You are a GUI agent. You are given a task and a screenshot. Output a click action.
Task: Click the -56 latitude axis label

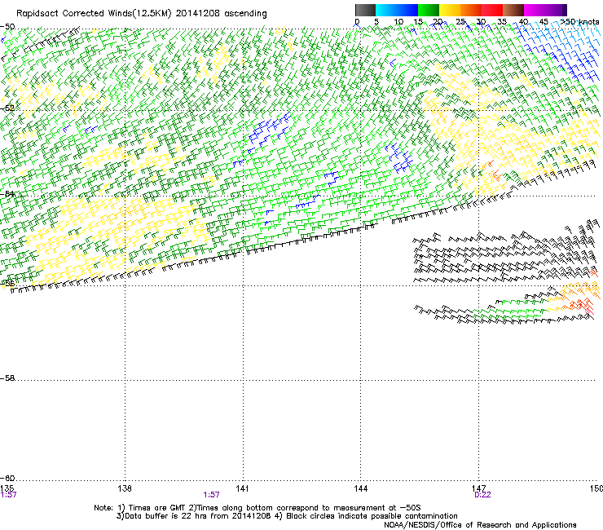pyautogui.click(x=7, y=284)
